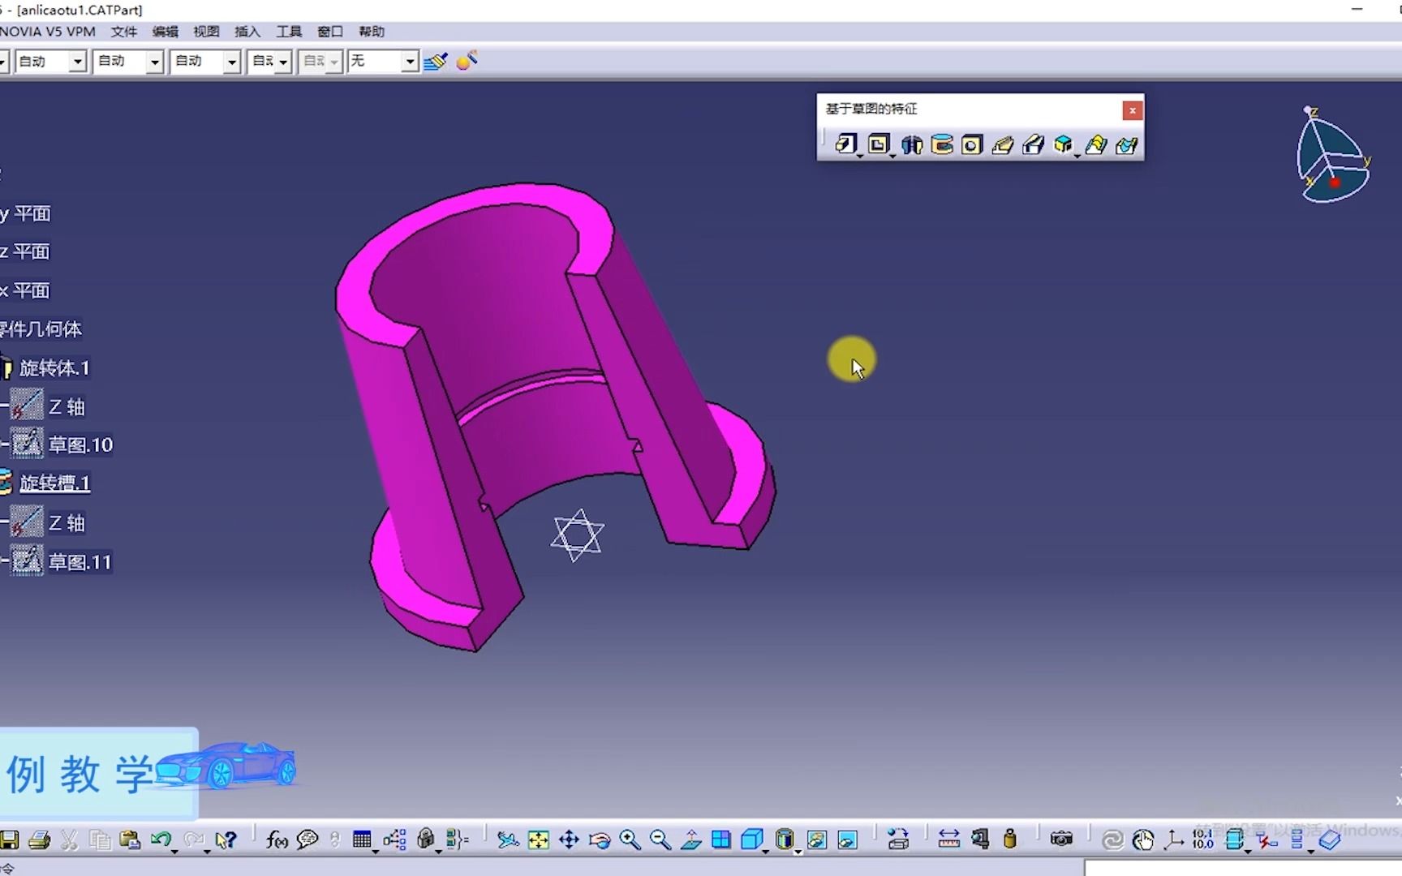
Task: Click the Multi-view four-pane icon
Action: pyautogui.click(x=721, y=840)
